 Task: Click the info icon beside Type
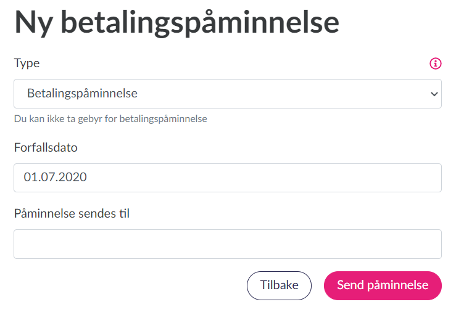pyautogui.click(x=436, y=63)
